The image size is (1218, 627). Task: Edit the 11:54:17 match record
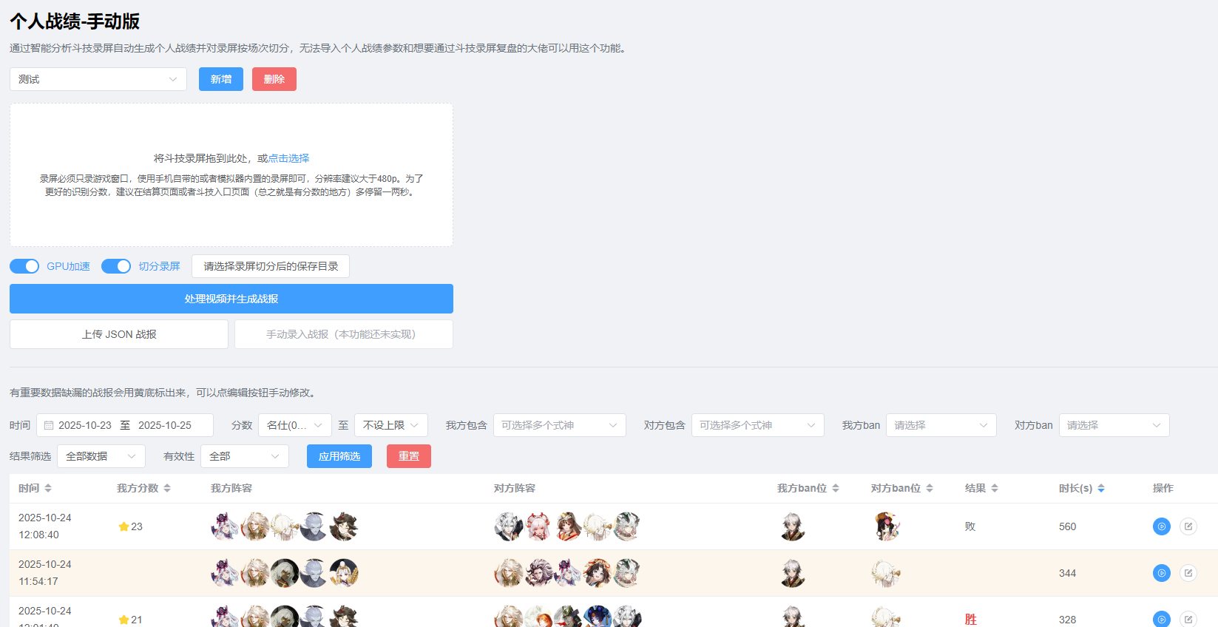click(x=1188, y=573)
